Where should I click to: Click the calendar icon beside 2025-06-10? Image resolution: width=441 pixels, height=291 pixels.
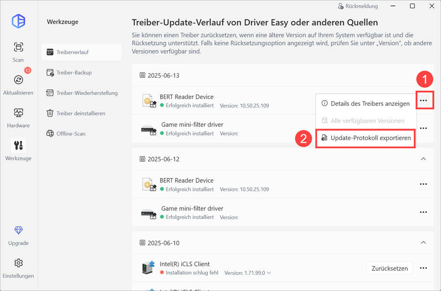[142, 243]
